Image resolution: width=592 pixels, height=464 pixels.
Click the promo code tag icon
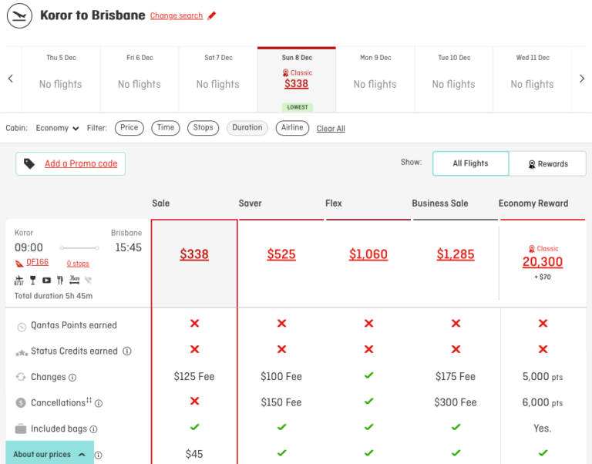pos(29,163)
